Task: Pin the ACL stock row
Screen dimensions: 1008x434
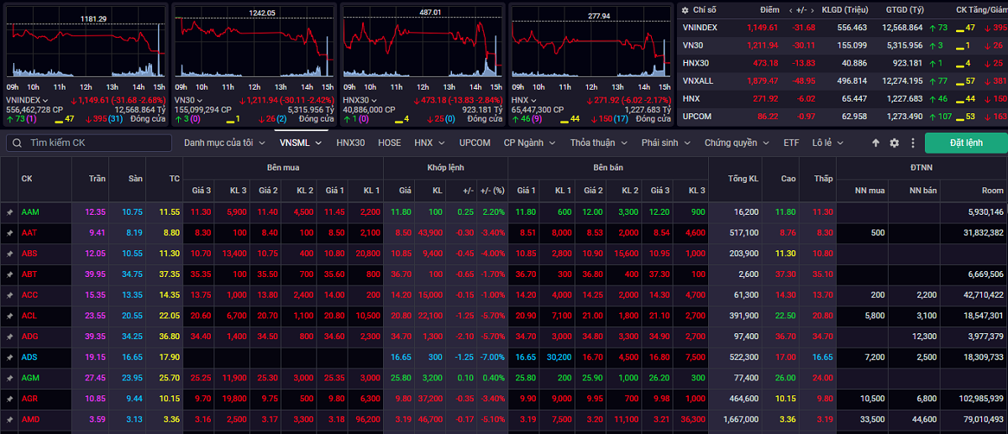Action: tap(9, 315)
